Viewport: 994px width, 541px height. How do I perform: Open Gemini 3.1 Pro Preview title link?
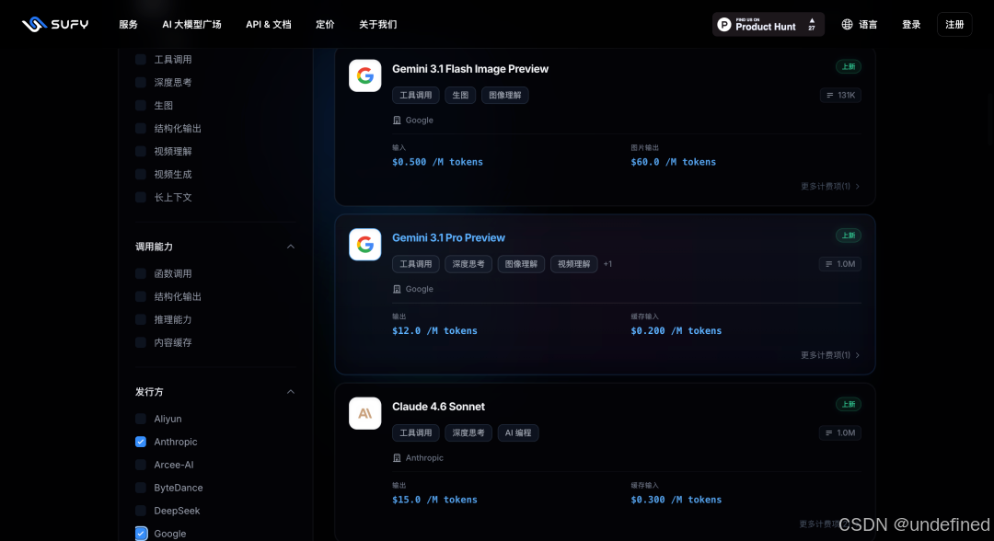tap(448, 237)
